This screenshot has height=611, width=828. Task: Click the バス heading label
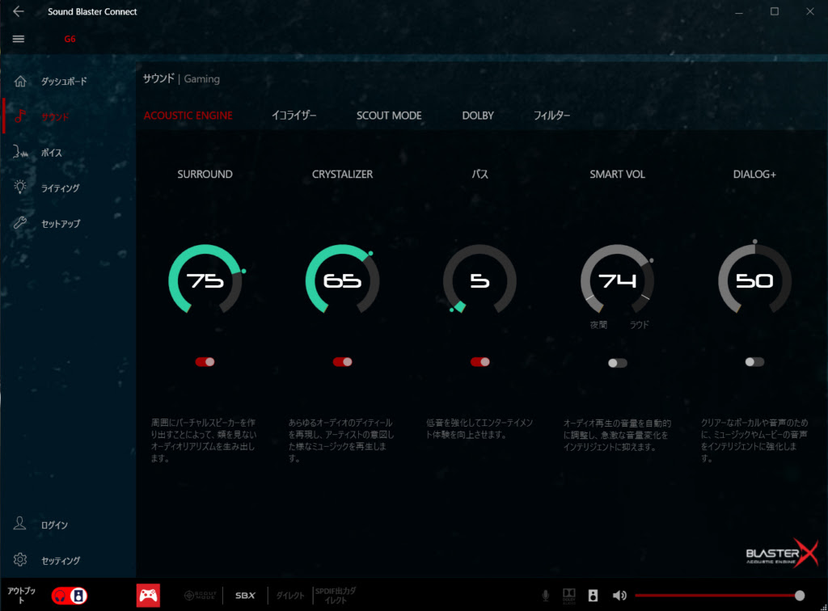480,174
